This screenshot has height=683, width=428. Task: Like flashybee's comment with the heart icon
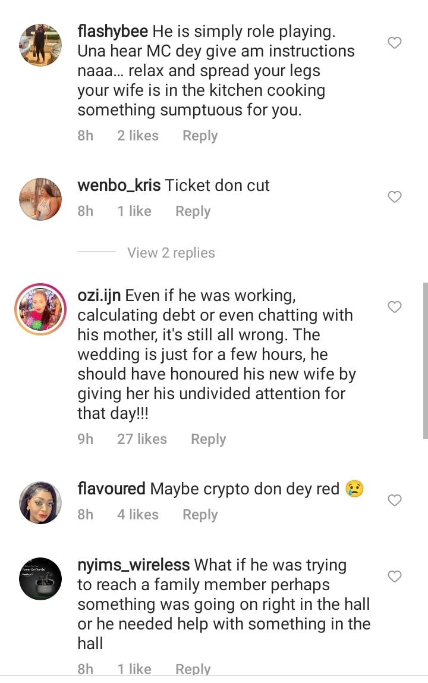click(x=395, y=43)
